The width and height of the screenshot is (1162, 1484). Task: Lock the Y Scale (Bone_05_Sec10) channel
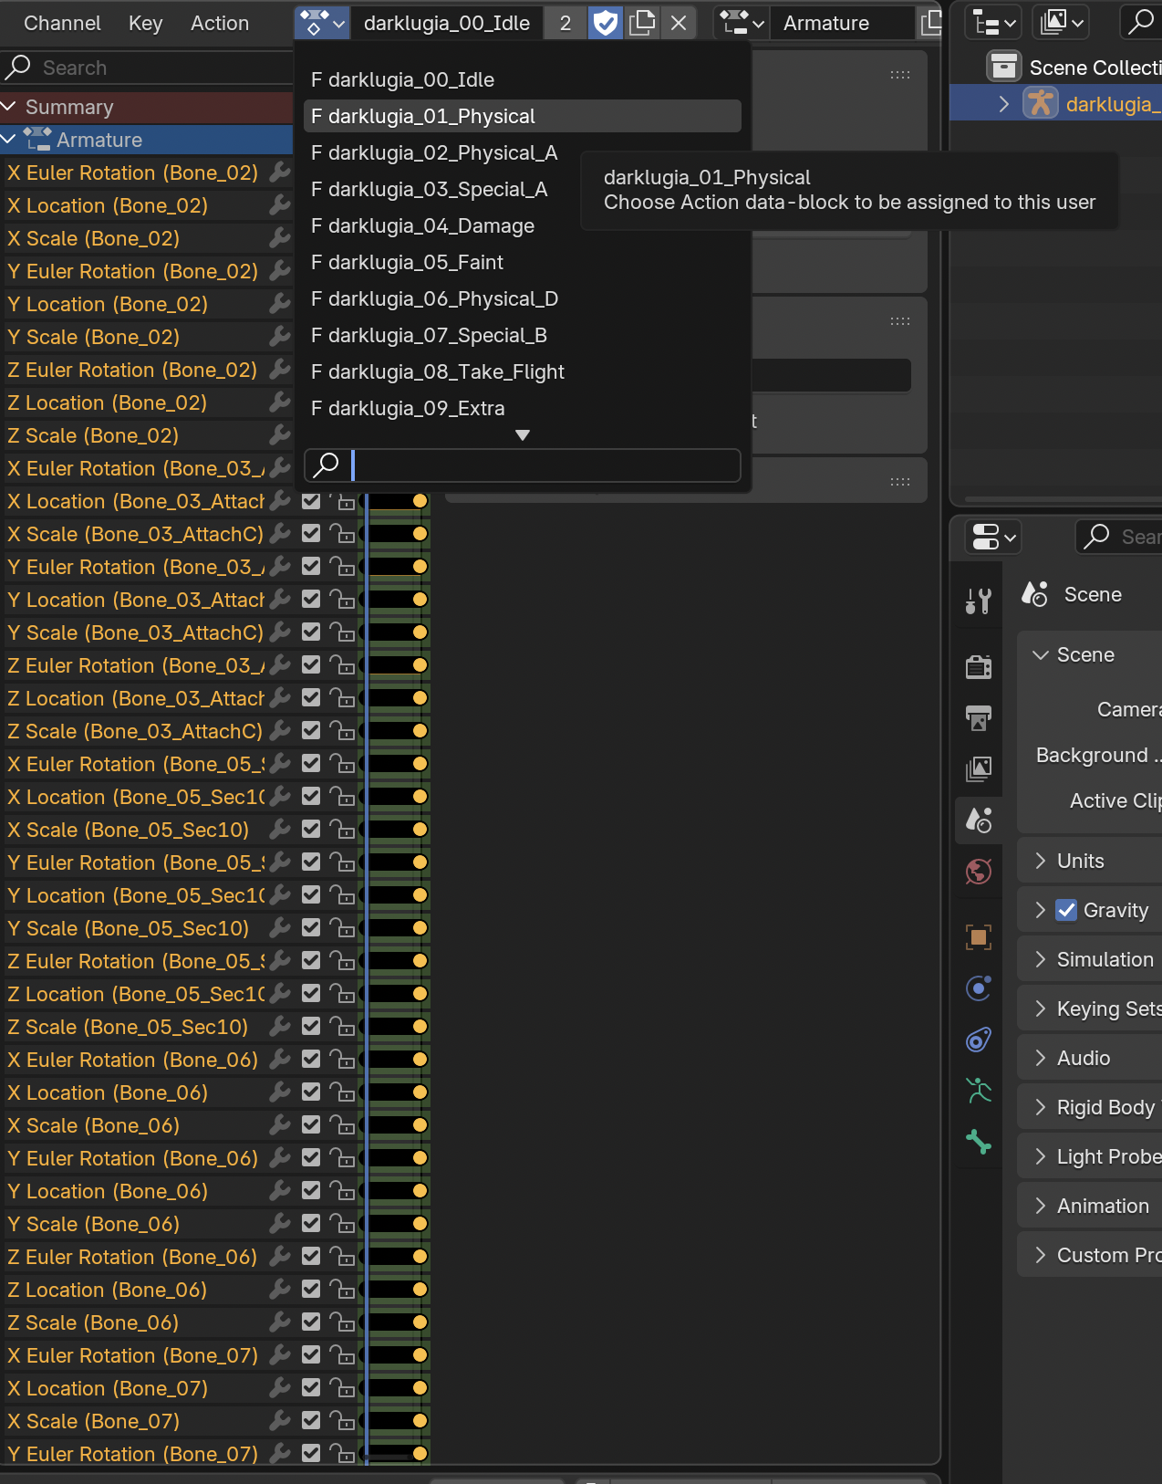342,928
